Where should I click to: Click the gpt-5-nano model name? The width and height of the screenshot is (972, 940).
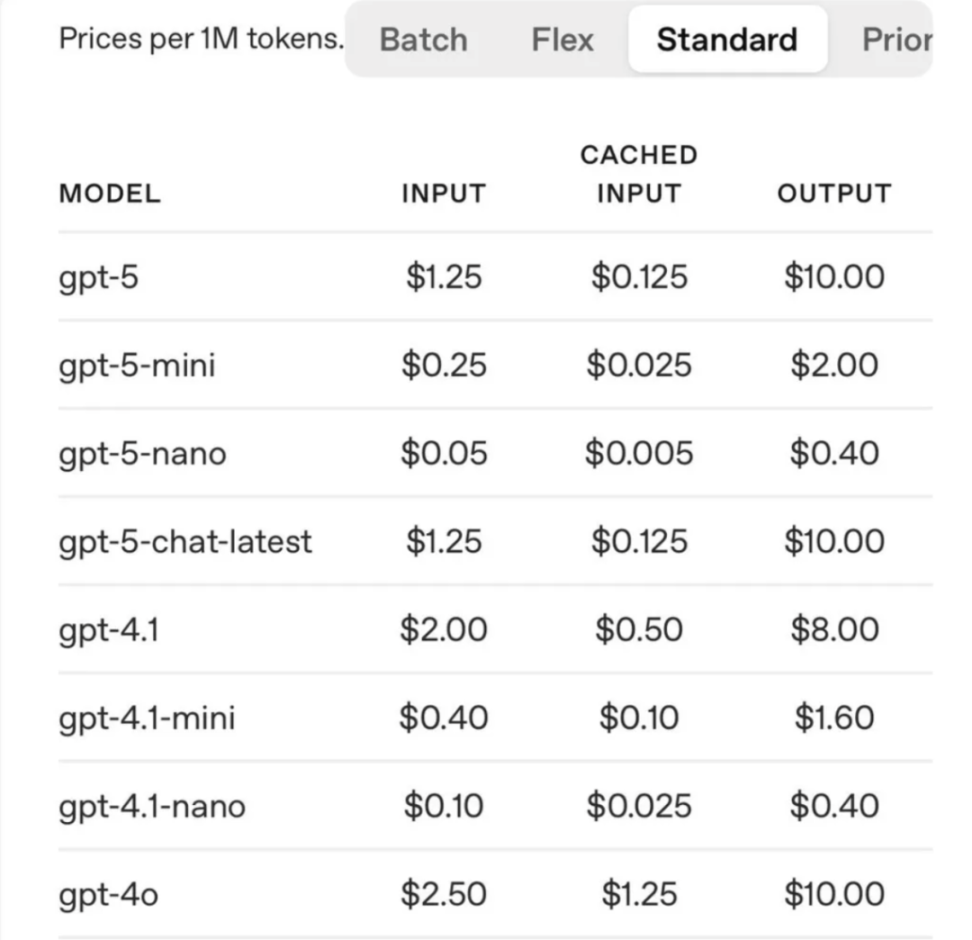click(142, 453)
